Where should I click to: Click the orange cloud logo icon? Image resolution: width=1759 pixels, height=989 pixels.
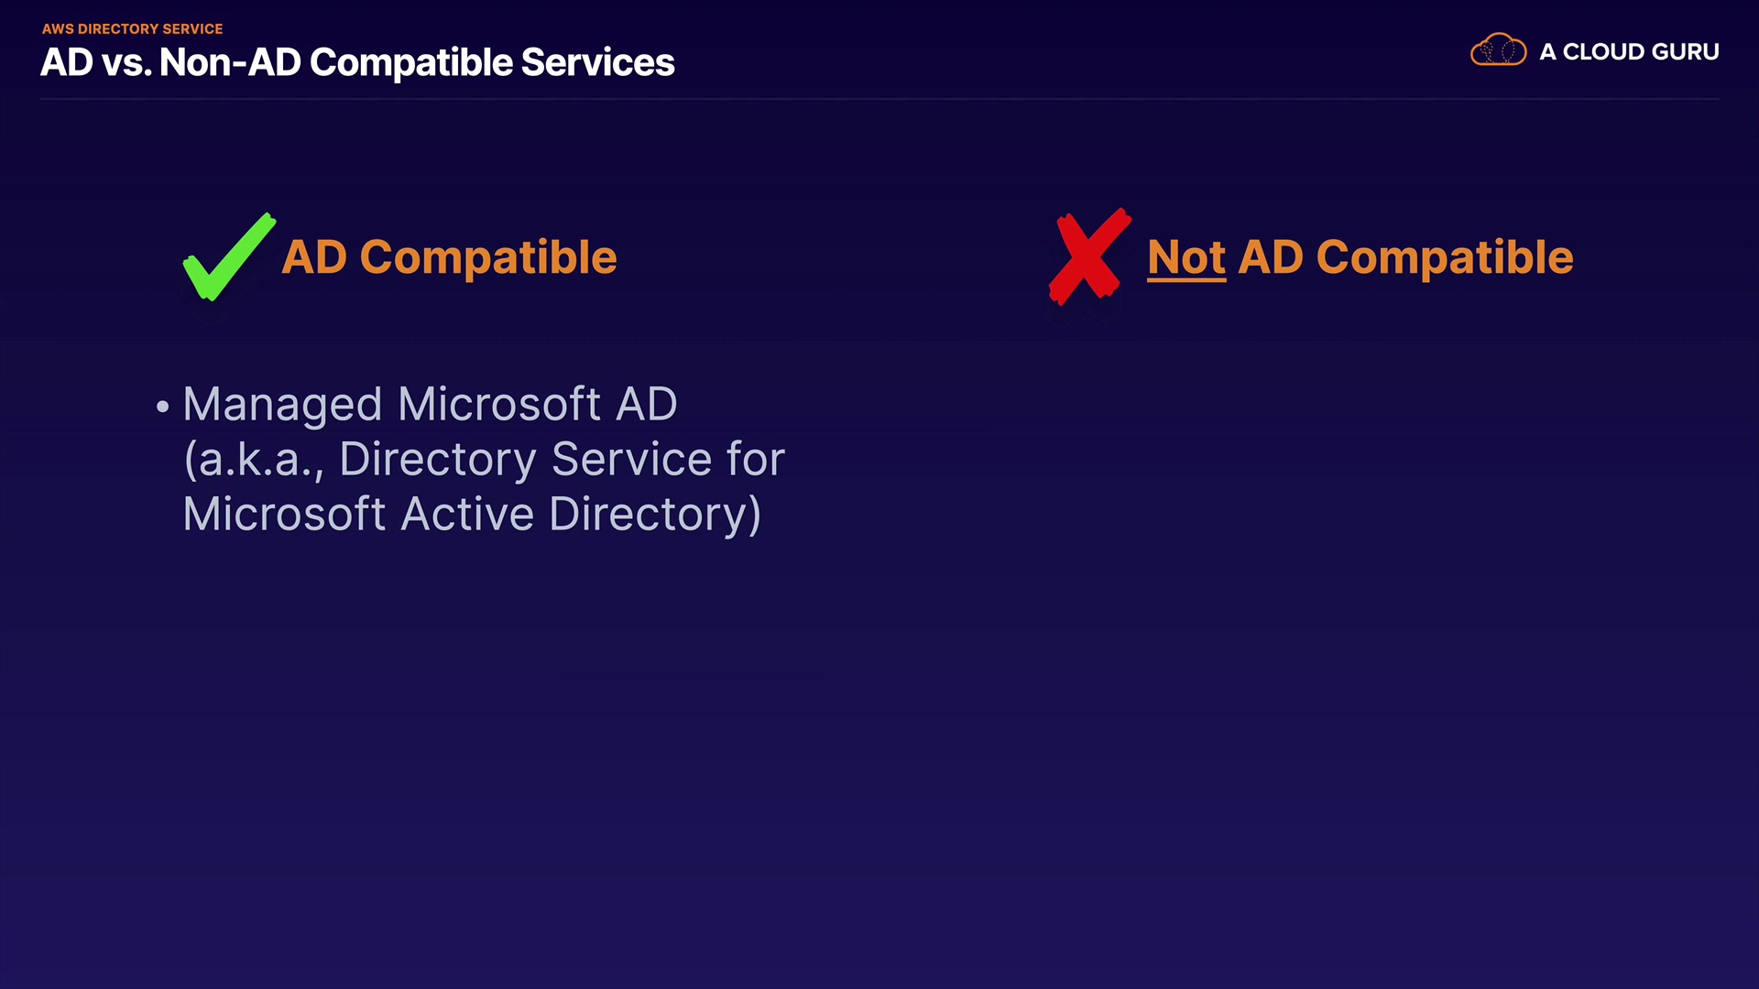(x=1498, y=50)
